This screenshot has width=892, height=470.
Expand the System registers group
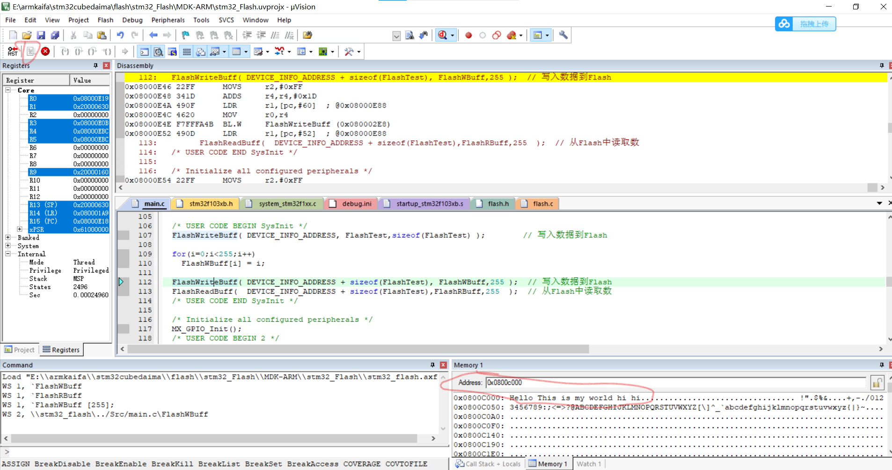[x=8, y=246]
